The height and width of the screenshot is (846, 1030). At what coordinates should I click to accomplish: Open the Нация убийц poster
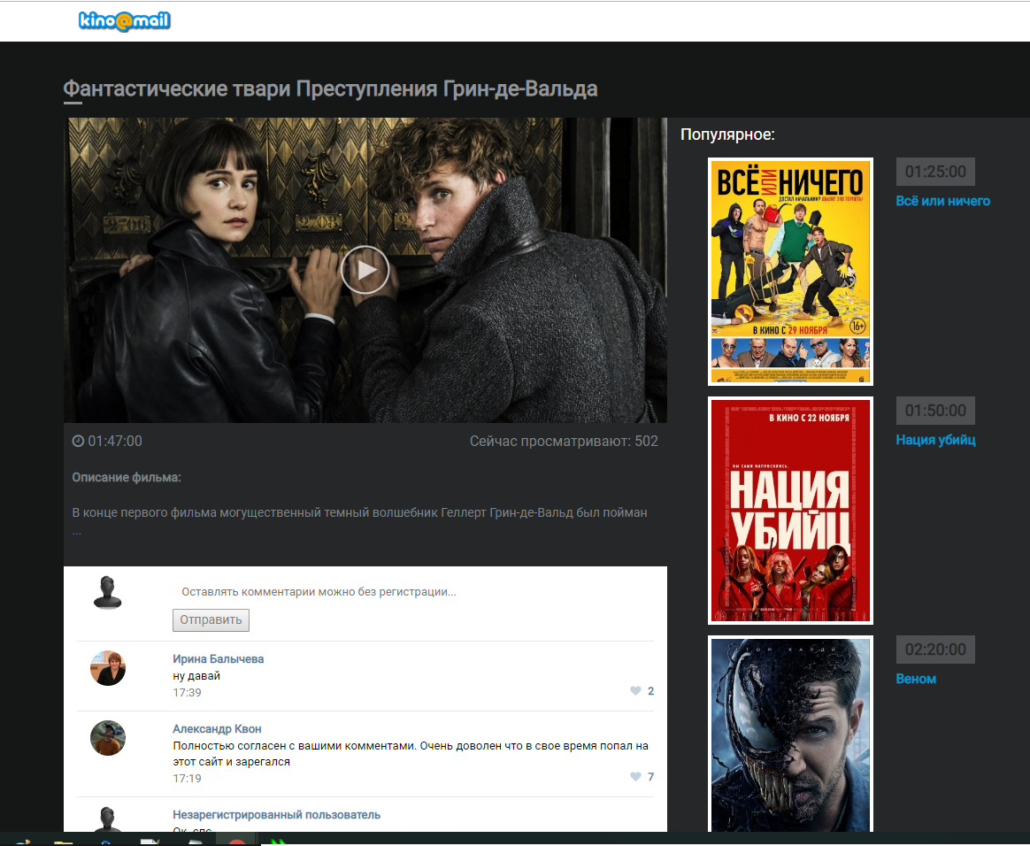click(x=790, y=511)
